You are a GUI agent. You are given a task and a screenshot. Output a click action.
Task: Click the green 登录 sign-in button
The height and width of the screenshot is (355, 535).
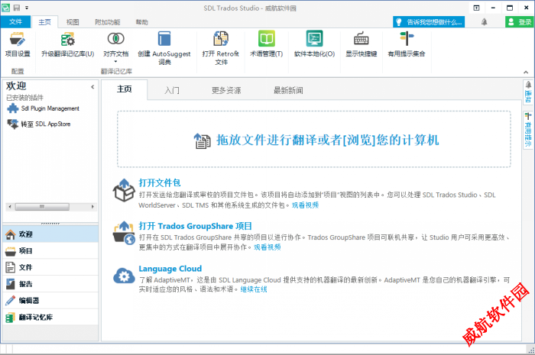pos(520,22)
